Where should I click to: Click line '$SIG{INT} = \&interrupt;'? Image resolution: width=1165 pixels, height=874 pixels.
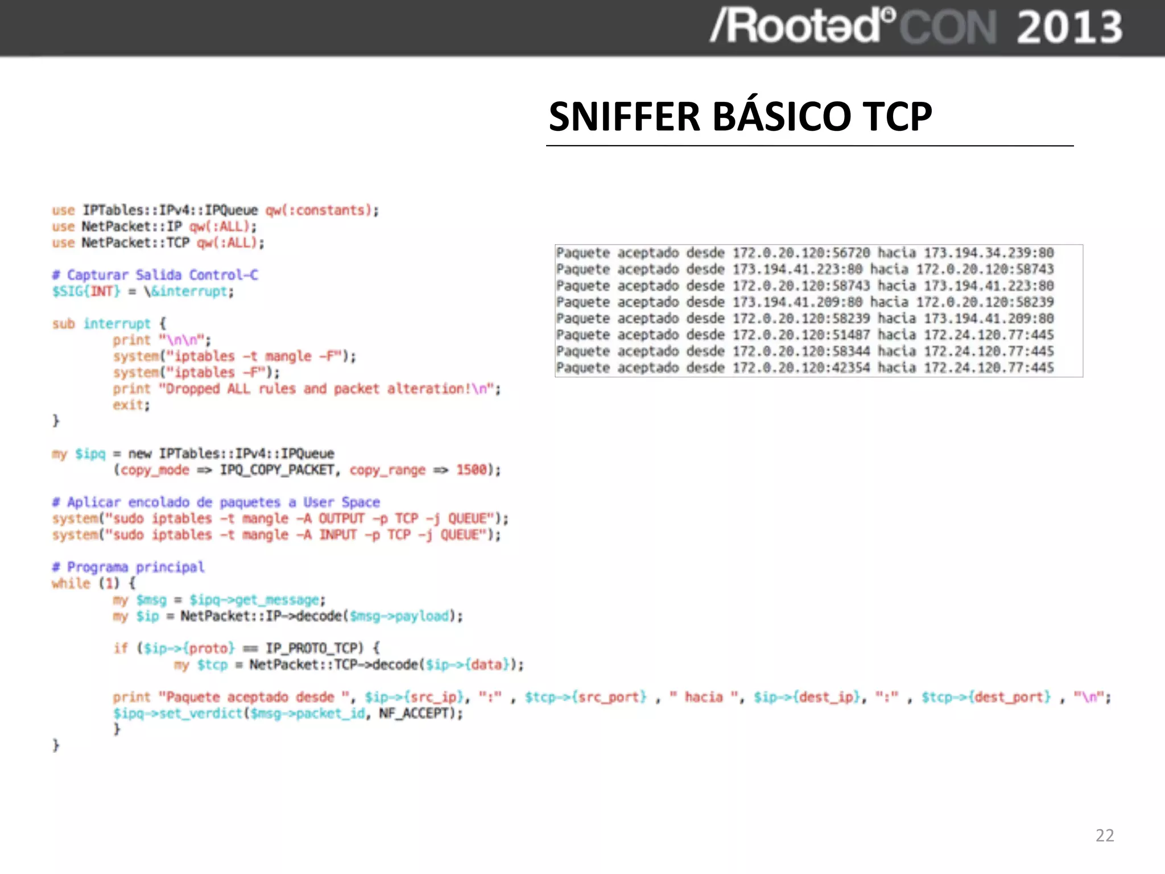point(143,291)
